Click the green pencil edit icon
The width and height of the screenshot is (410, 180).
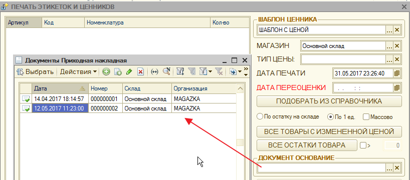tap(129, 71)
